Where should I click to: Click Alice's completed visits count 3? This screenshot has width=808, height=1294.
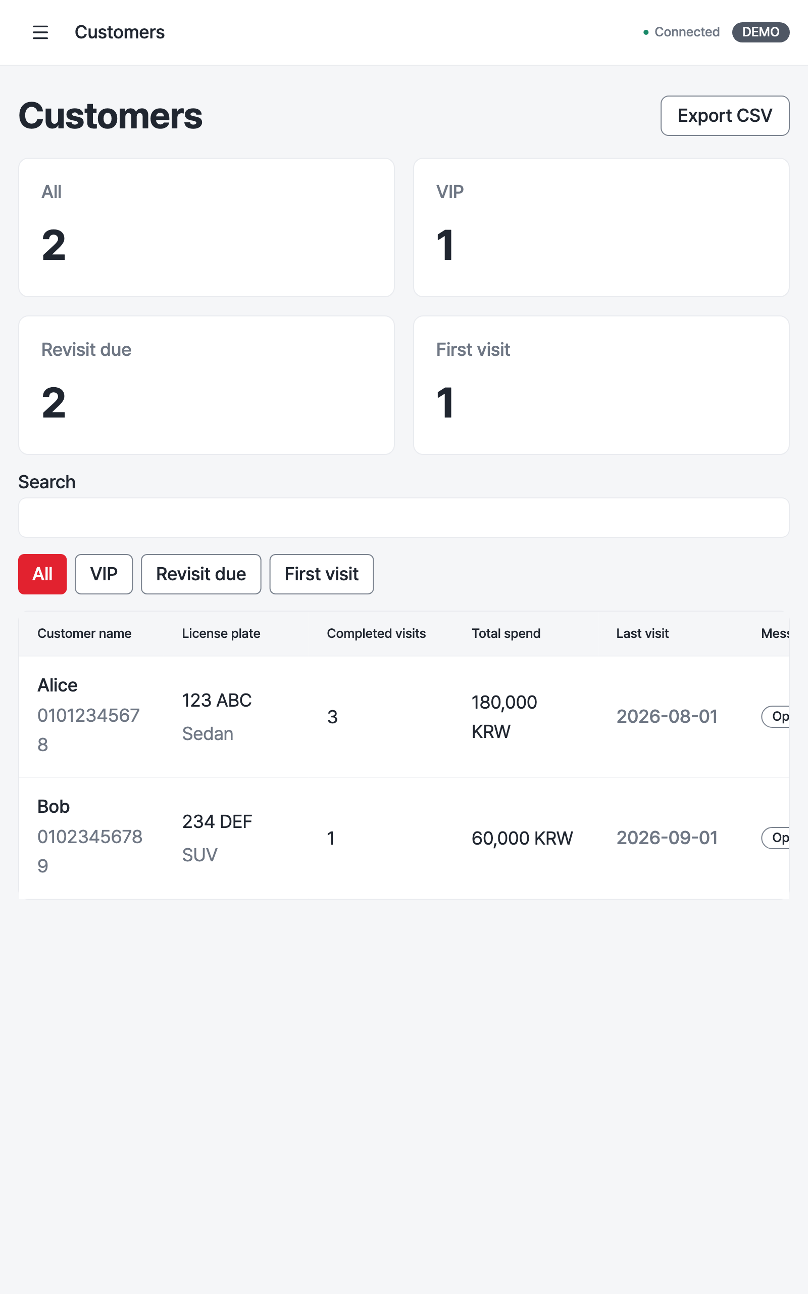coord(332,717)
